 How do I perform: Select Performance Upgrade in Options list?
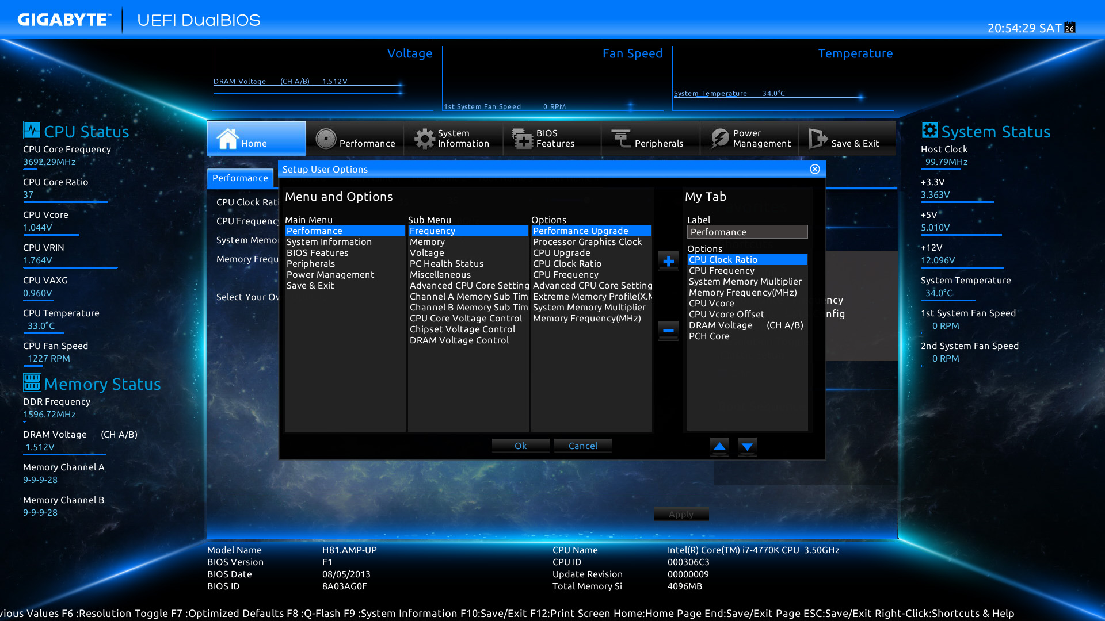pos(591,231)
